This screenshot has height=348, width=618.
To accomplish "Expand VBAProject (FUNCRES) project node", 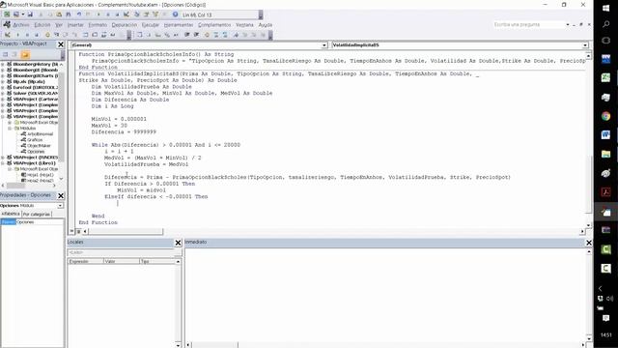I will click(3, 158).
